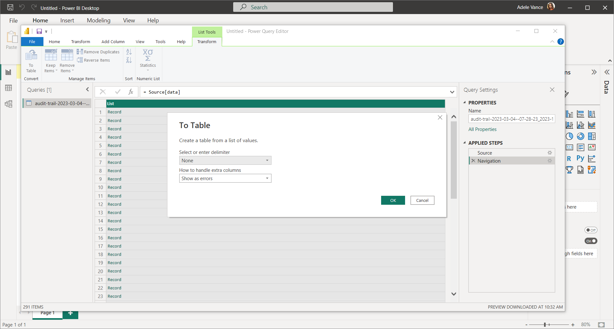Click OK in To Table dialog
The height and width of the screenshot is (329, 614).
click(393, 201)
